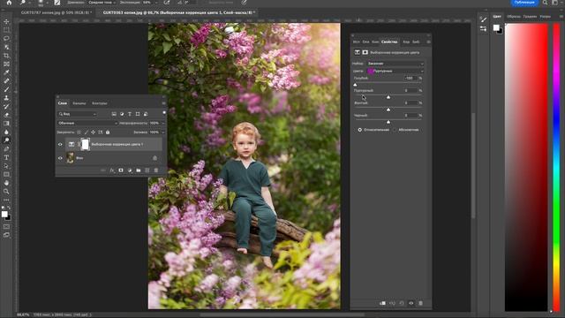Add a layer mask in Layers panel

point(121,170)
